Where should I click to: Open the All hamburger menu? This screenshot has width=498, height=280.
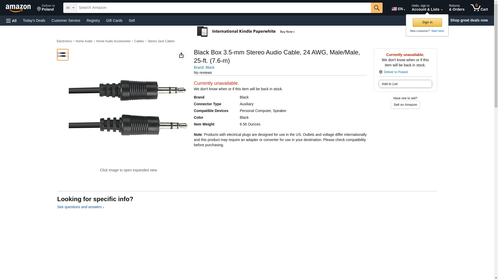11,20
